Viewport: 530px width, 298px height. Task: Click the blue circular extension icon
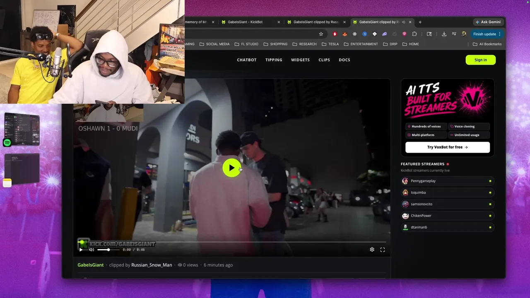click(365, 34)
